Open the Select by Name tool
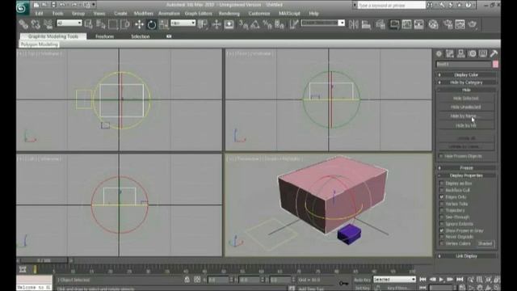The width and height of the screenshot is (517, 291). pos(100,24)
